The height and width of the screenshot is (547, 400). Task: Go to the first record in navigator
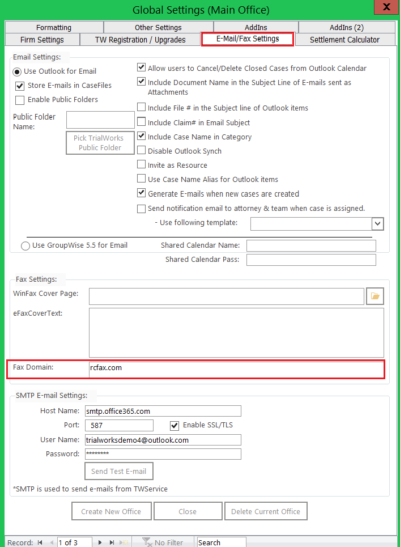40,542
